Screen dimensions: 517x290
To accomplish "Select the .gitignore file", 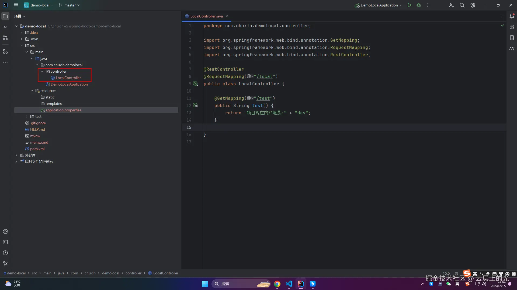I will [x=38, y=123].
